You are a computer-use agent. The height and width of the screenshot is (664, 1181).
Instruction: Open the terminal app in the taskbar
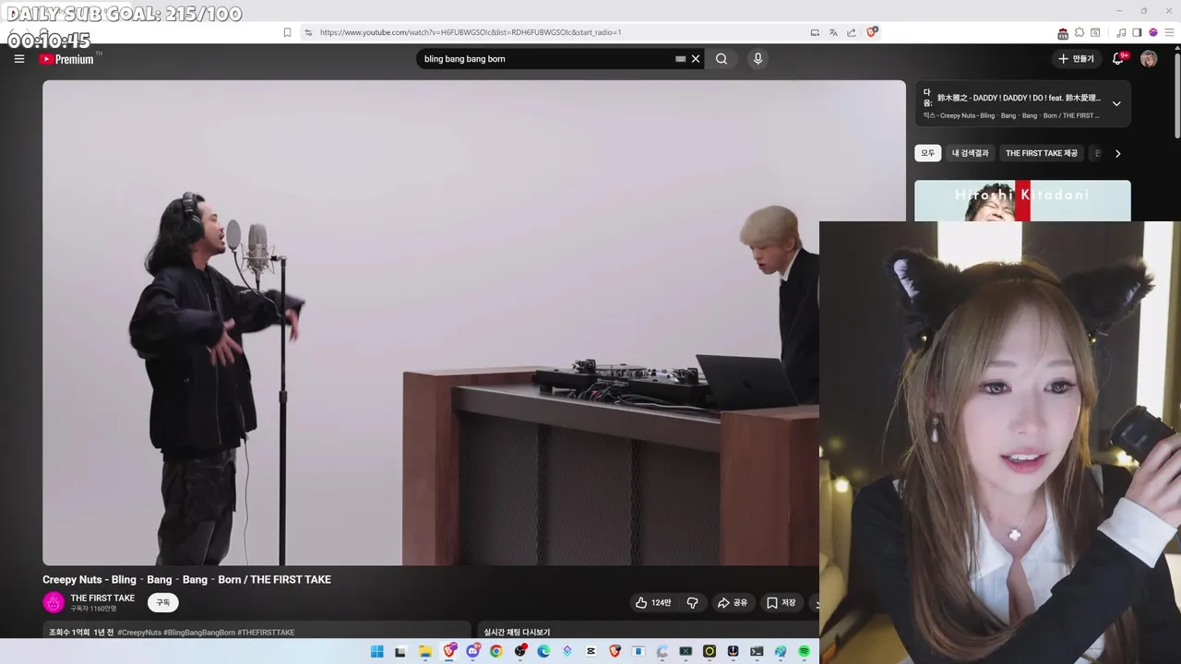[x=757, y=651]
